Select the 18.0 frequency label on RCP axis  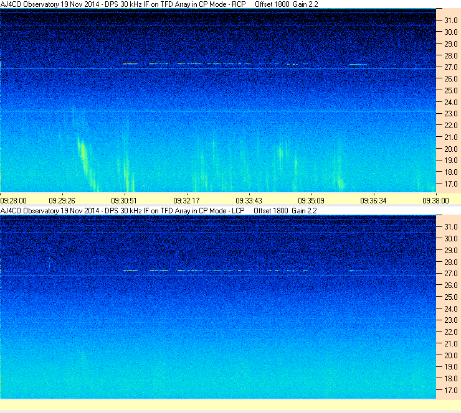click(x=450, y=172)
